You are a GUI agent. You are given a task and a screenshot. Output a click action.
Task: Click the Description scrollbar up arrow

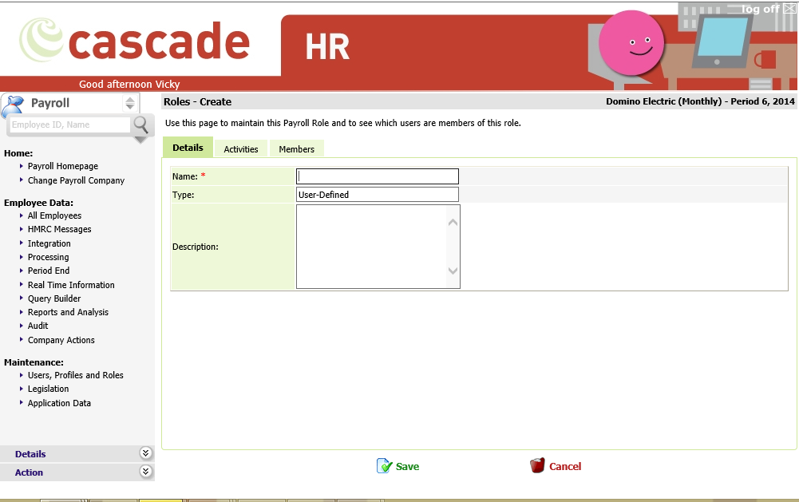[453, 222]
